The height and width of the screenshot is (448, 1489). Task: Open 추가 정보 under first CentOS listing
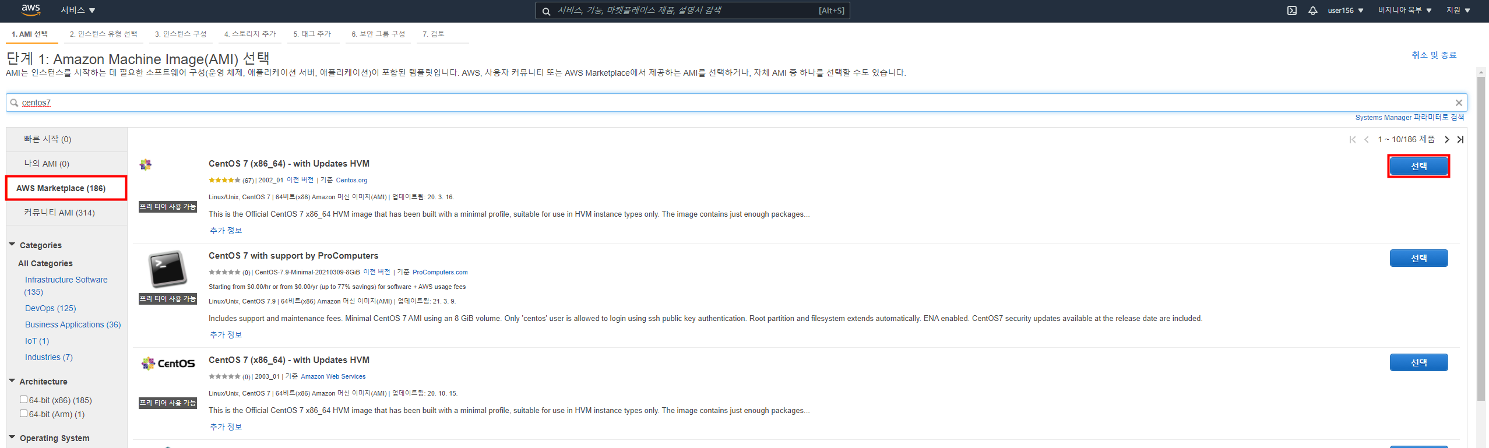(x=226, y=231)
